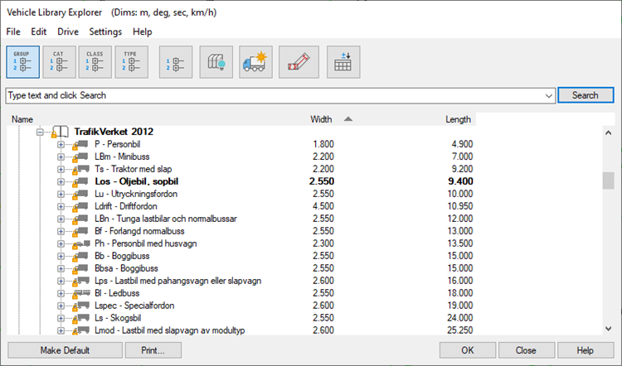The image size is (622, 366).
Task: Click the Make Default button
Action: (65, 350)
